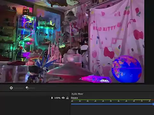Image resolution: width=154 pixels, height=115 pixels.
Task: Hide the source using eye icon
Action: pyautogui.click(x=63, y=98)
